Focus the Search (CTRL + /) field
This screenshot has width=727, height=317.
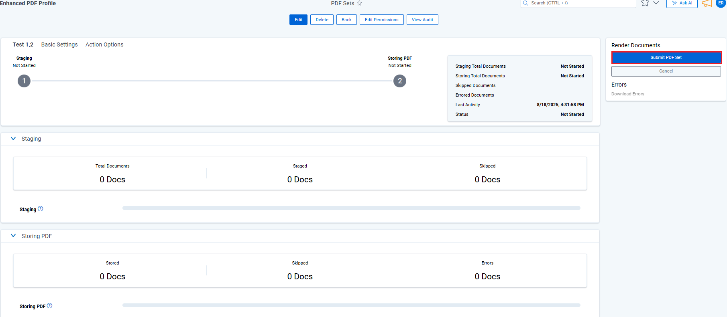[x=578, y=3]
